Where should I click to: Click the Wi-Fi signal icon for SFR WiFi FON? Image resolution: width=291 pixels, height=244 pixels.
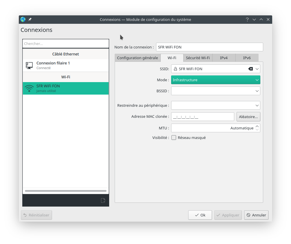coord(29,88)
